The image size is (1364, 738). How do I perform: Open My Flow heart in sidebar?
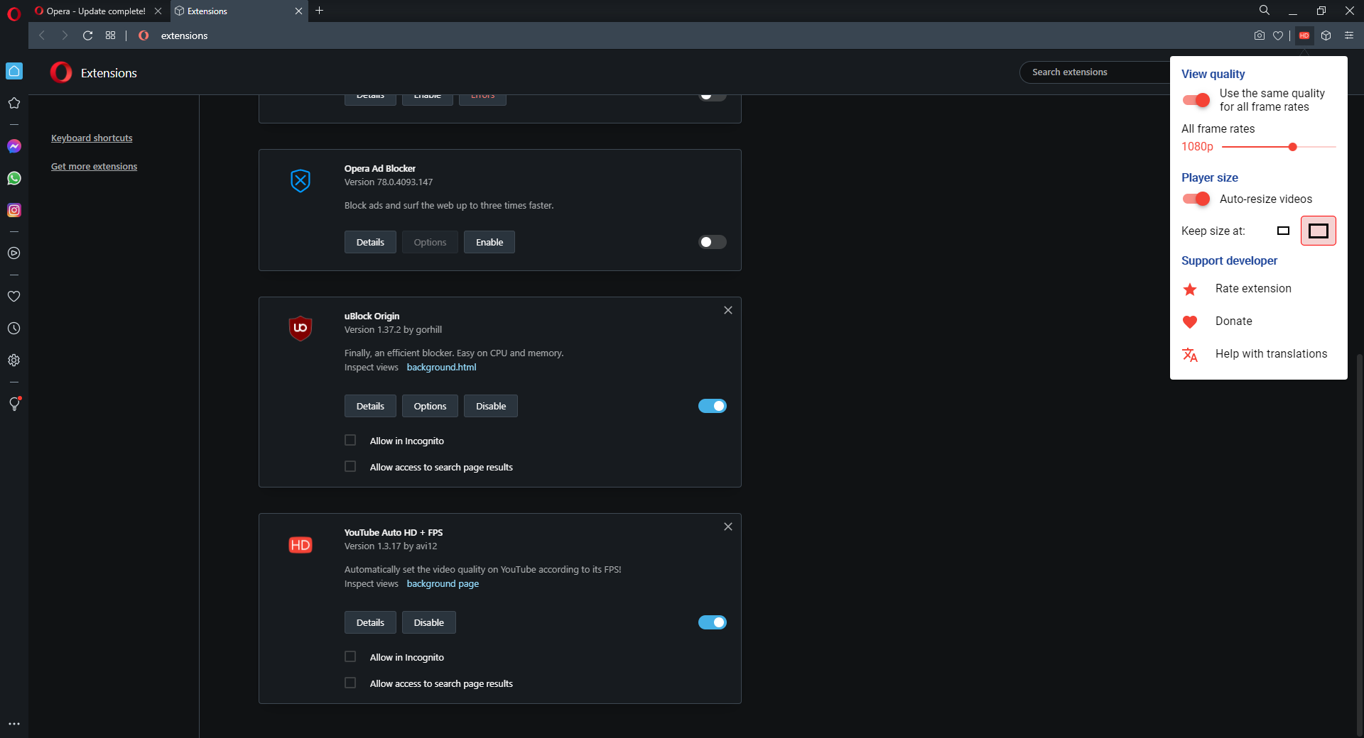(14, 297)
